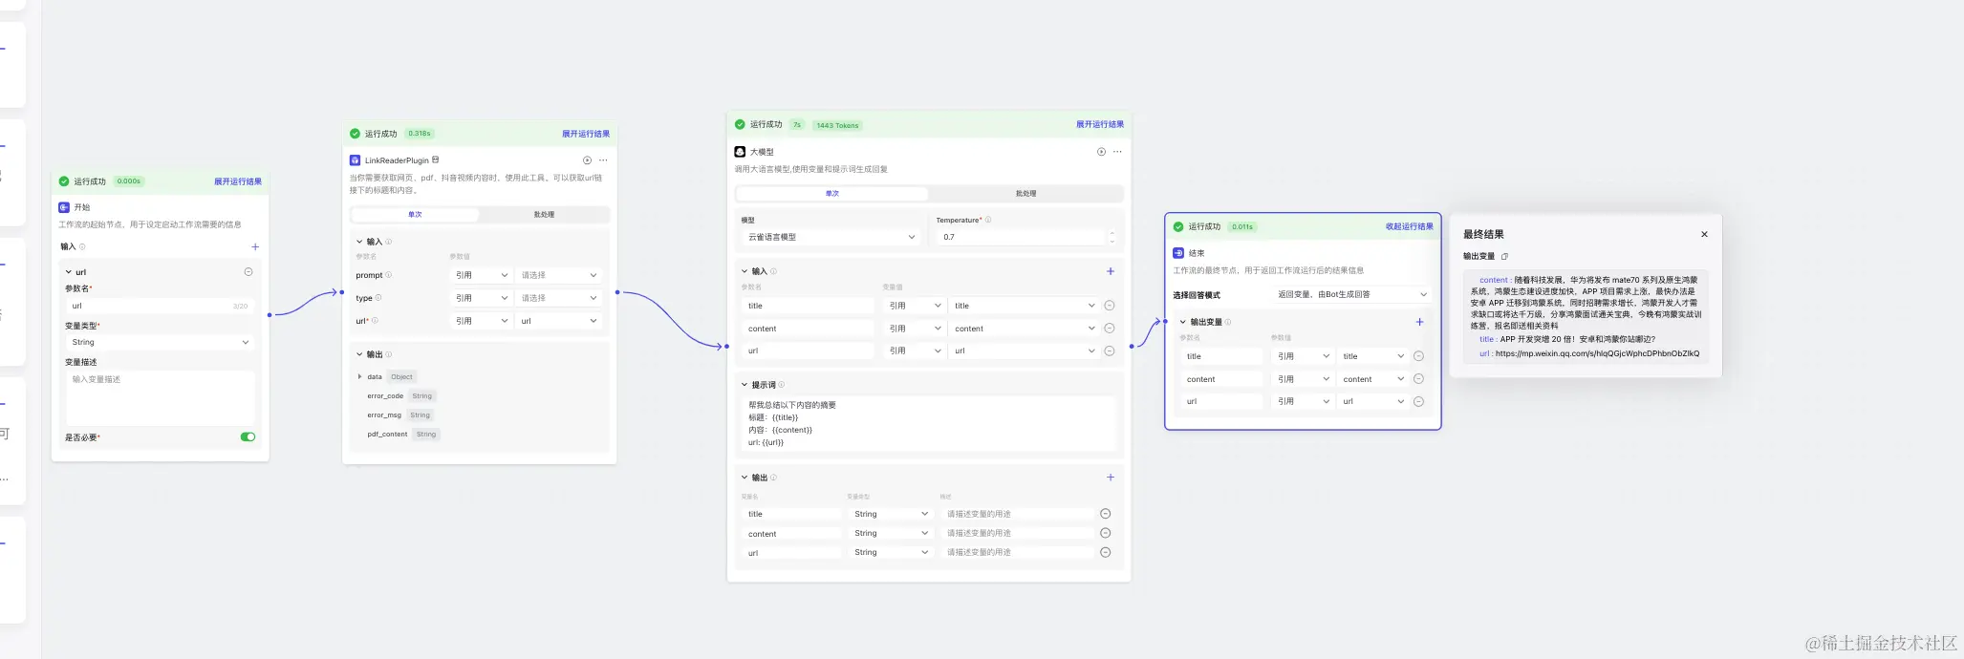
Task: Remove the url input in 大模型 node
Action: click(1110, 351)
